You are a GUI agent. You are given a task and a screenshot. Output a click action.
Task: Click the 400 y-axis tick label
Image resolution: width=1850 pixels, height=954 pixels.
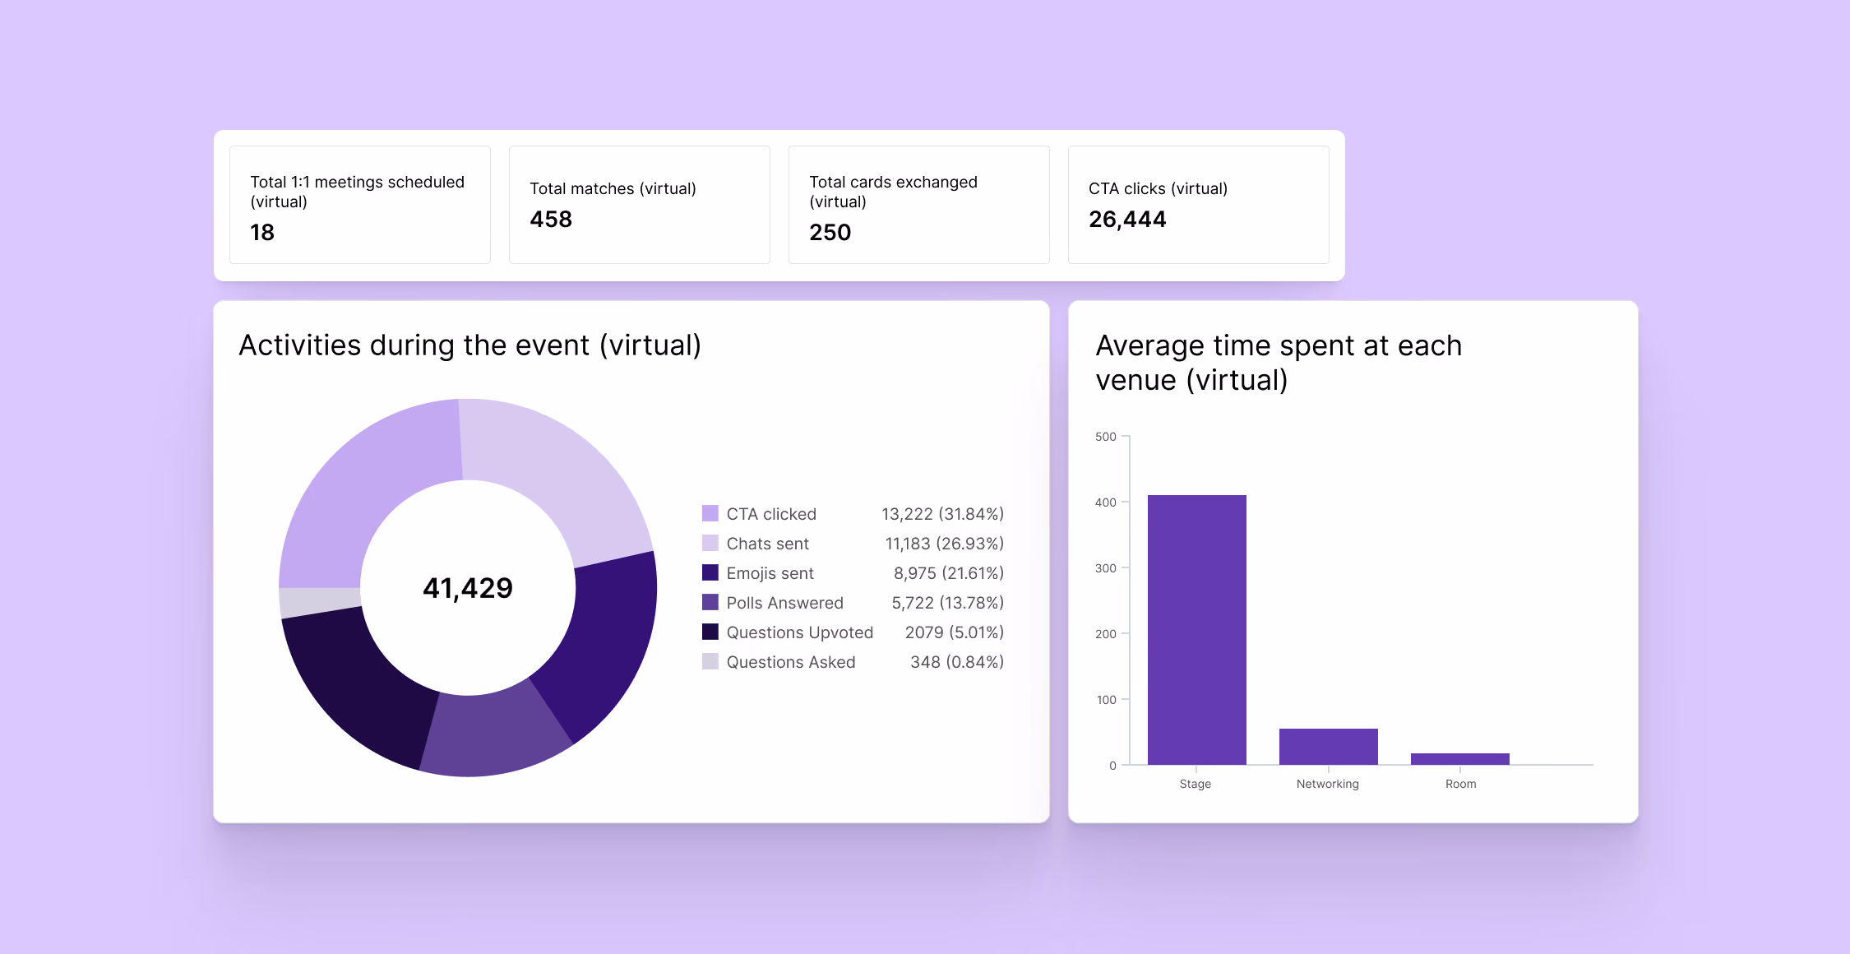coord(1106,502)
